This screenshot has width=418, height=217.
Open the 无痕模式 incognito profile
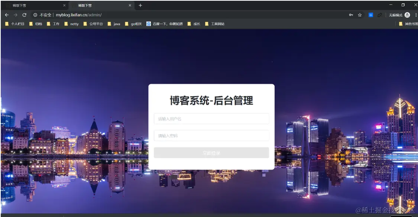[x=399, y=15]
